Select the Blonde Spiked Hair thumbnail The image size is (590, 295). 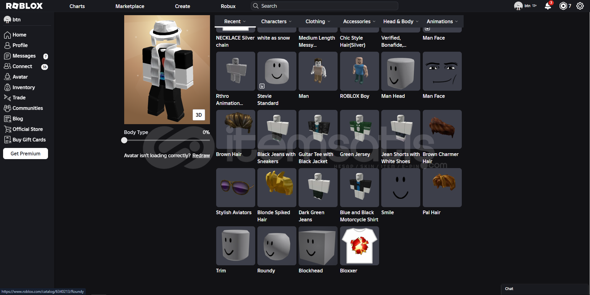[277, 188]
